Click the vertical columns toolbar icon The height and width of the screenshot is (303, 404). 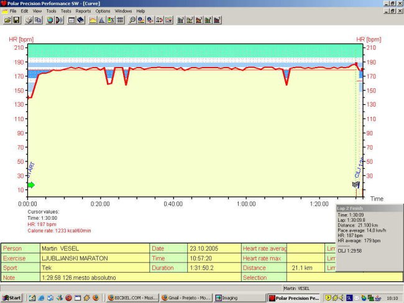click(x=120, y=20)
